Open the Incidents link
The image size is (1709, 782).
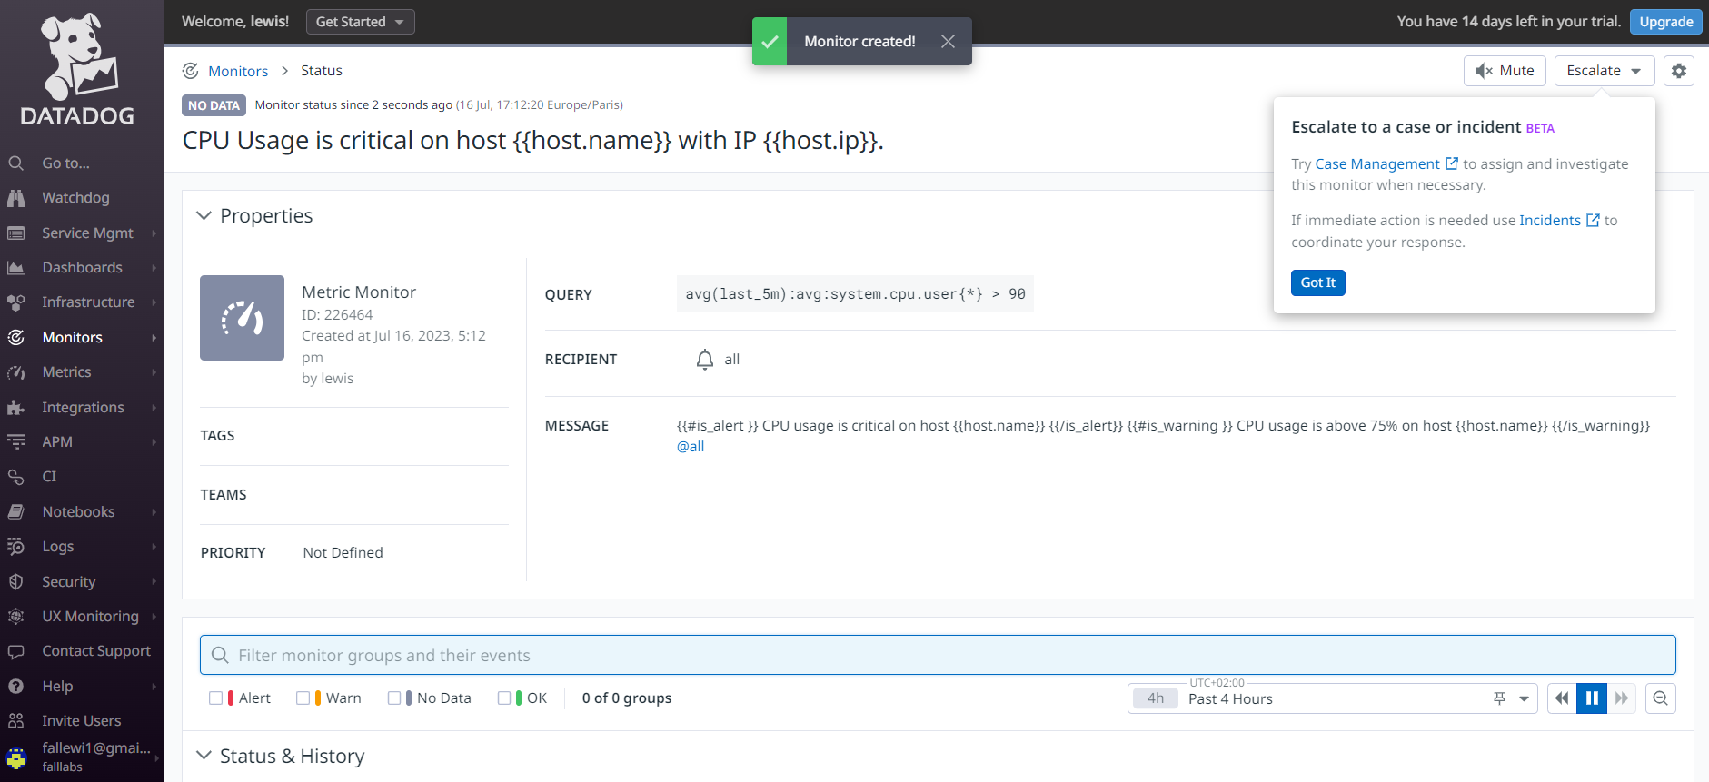click(x=1559, y=221)
